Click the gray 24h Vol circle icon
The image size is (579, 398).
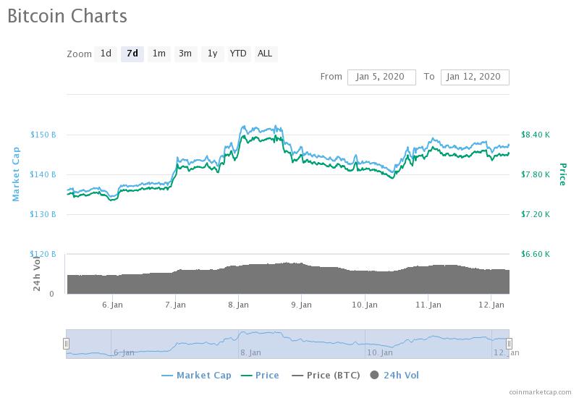tap(374, 375)
